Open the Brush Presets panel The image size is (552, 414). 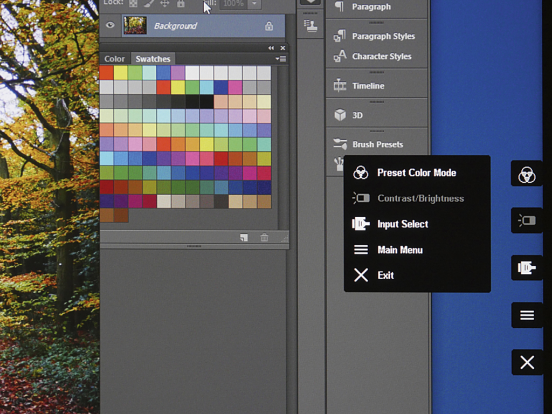coord(376,144)
